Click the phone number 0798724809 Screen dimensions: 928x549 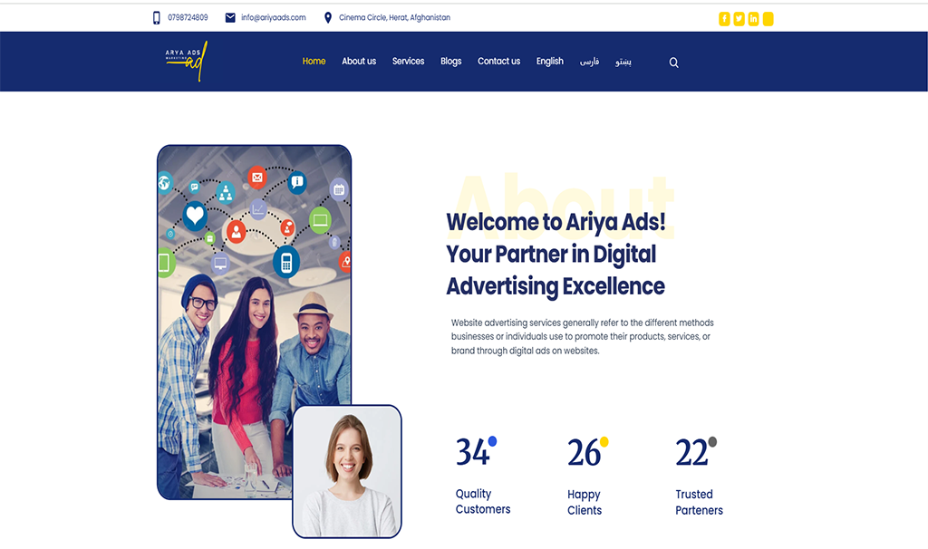[188, 18]
